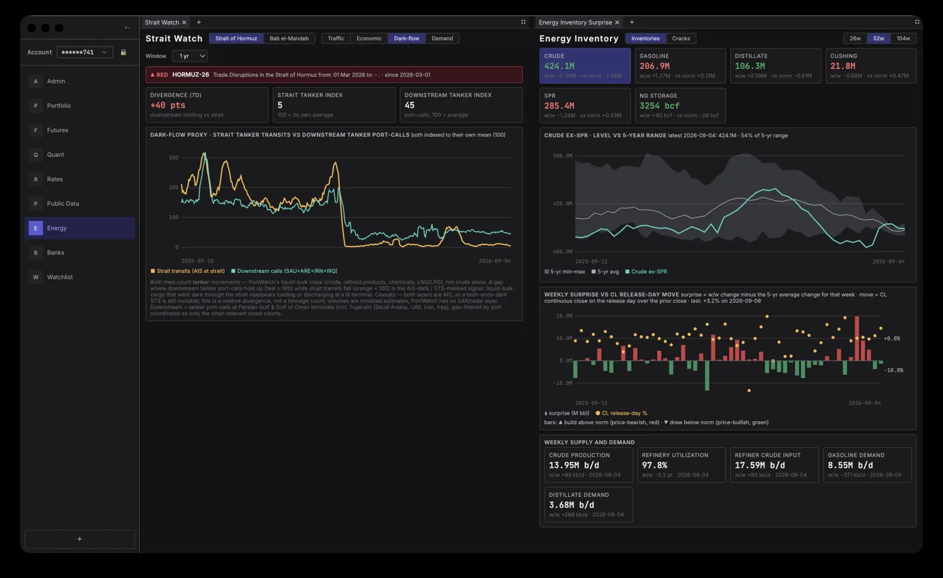943x578 pixels.
Task: Switch to Economic view
Action: [x=369, y=38]
